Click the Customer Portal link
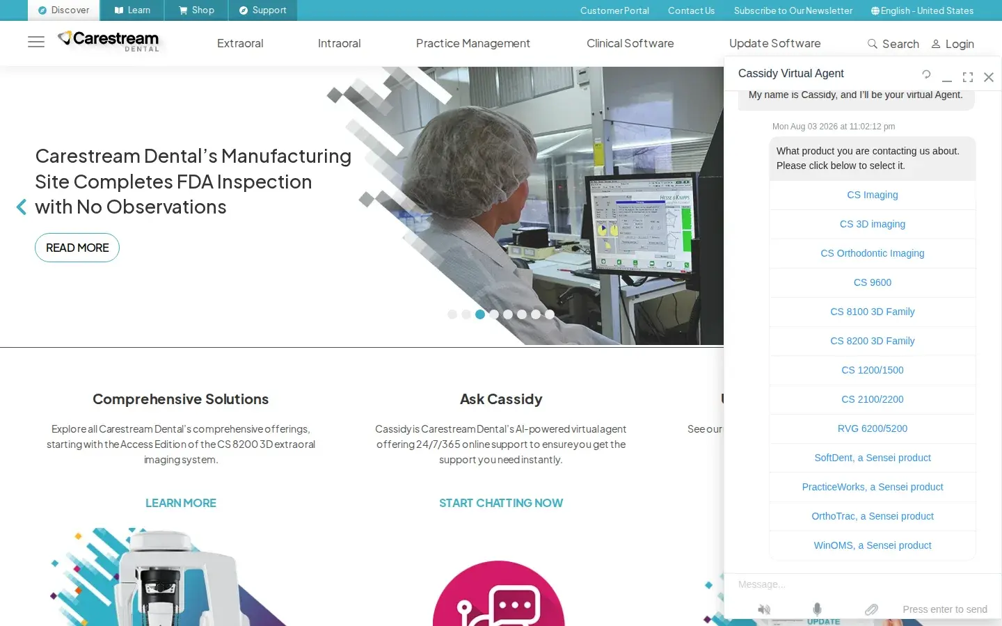Viewport: 1002px width, 626px height. [614, 10]
